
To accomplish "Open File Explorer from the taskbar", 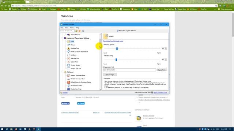I will tap(11, 129).
